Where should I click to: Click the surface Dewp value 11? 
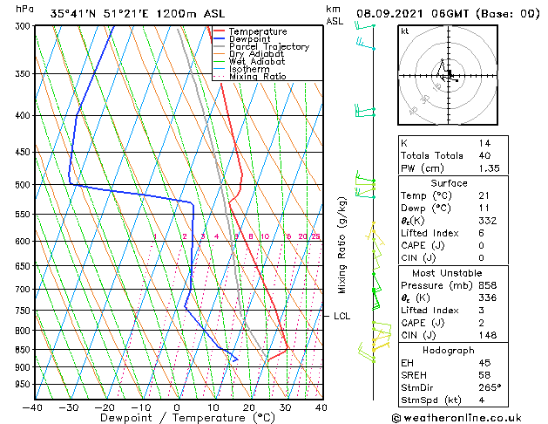484,209
